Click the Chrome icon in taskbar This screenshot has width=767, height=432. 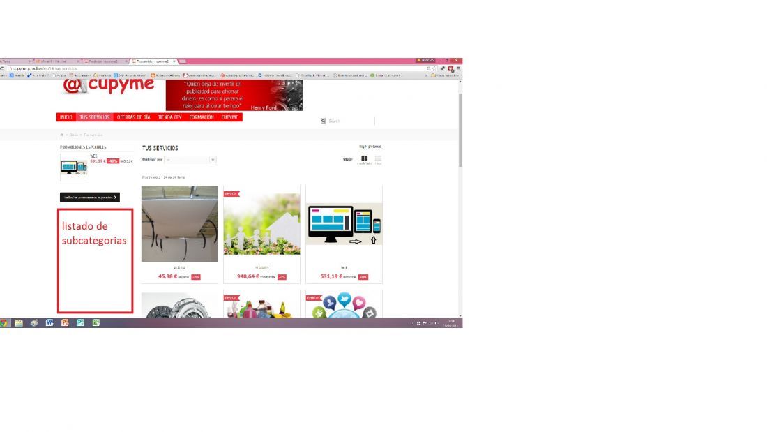click(x=3, y=322)
